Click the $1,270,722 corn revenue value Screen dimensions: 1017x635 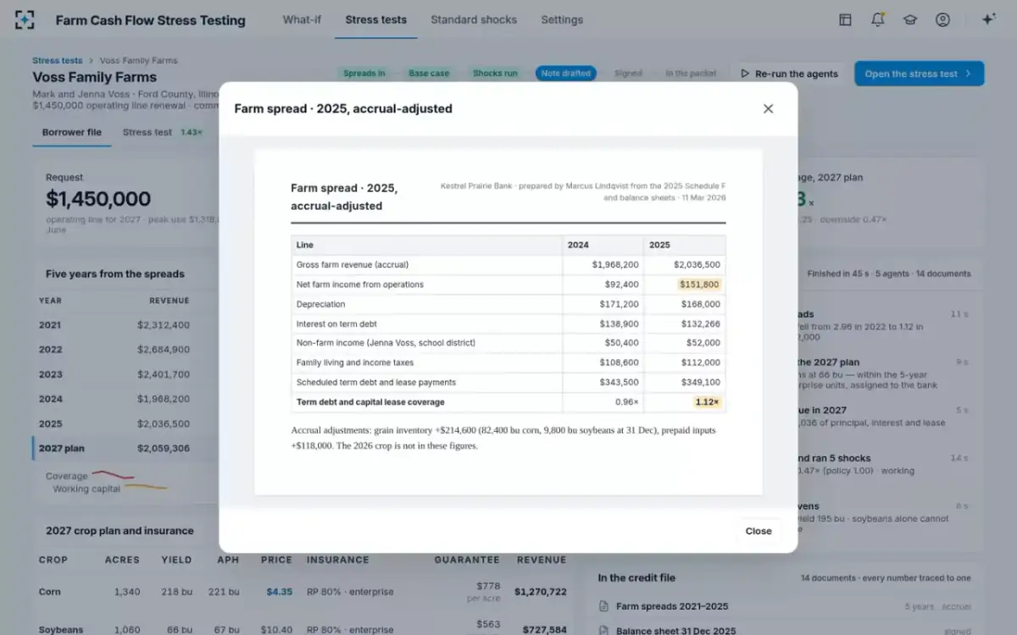(x=540, y=592)
